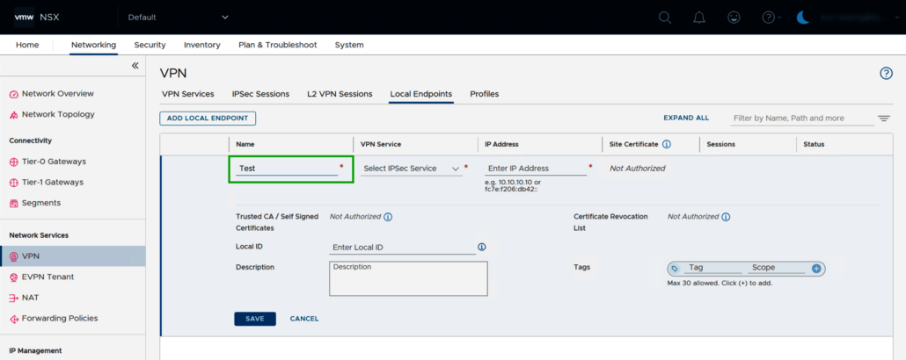The image size is (906, 360).
Task: Click the VPN sidebar icon
Action: pos(14,256)
